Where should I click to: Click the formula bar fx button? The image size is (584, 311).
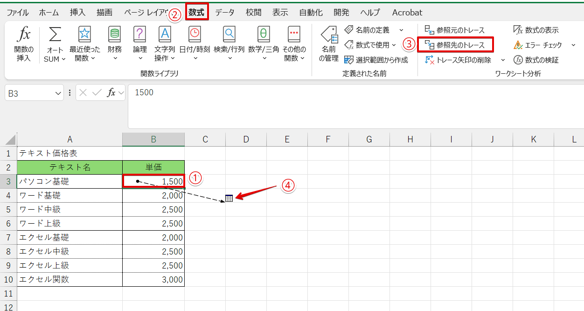111,92
